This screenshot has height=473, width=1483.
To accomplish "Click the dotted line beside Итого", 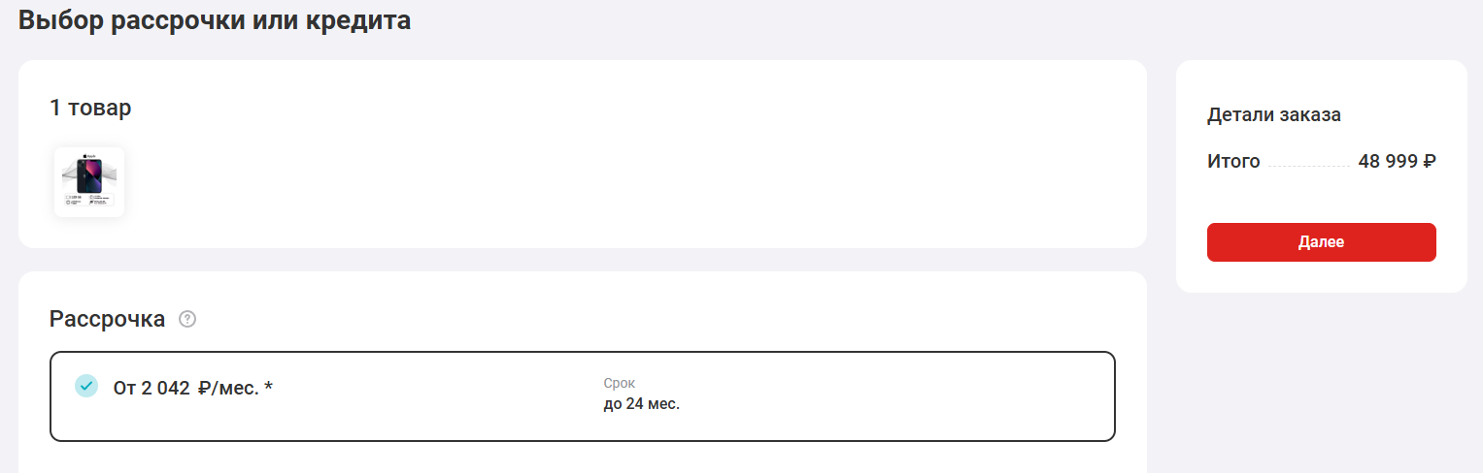I will pos(1309,167).
